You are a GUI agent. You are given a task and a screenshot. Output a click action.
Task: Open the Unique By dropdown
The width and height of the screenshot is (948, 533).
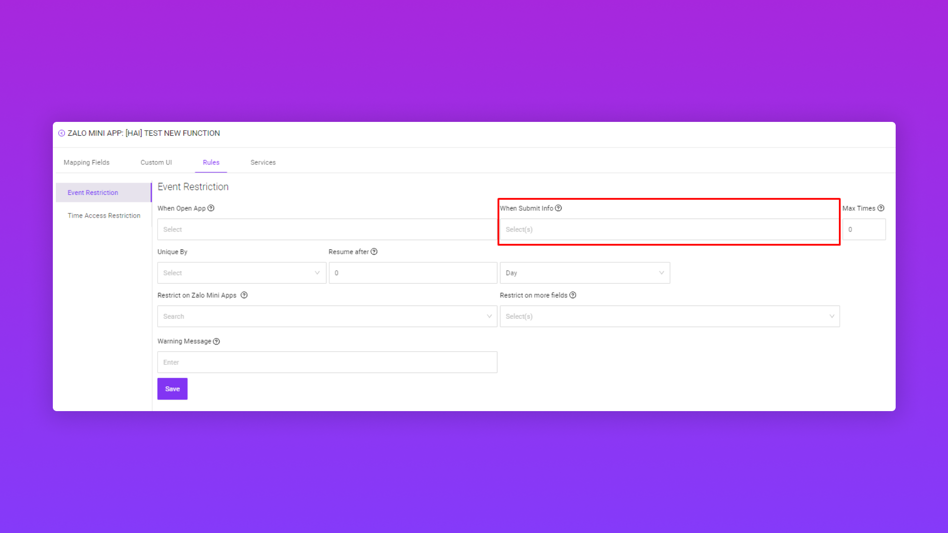coord(241,273)
